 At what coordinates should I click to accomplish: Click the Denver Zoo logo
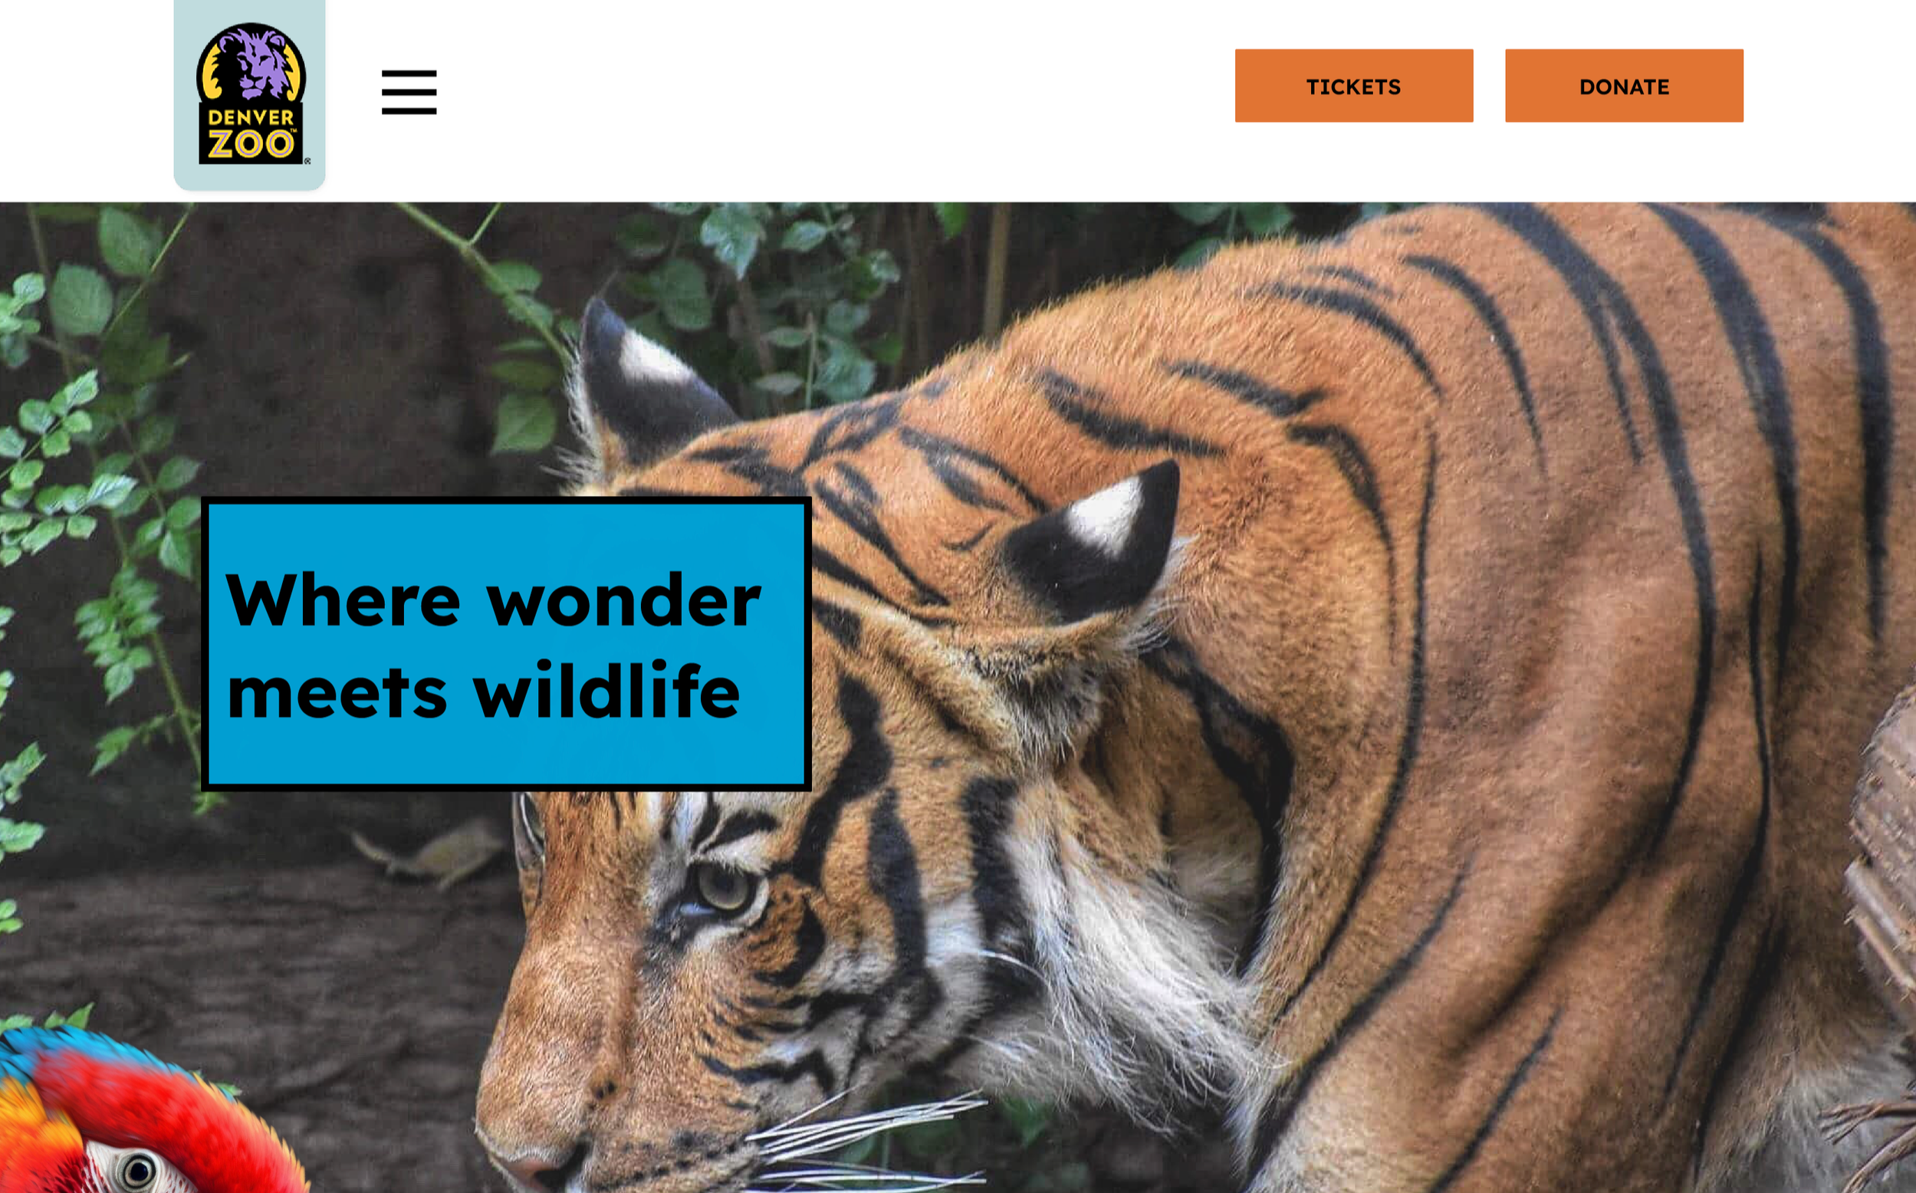point(251,94)
